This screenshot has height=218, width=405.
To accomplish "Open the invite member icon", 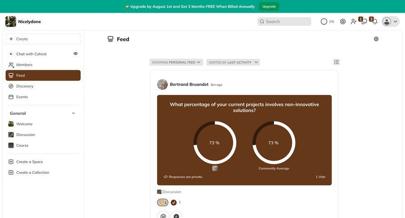I will click(x=353, y=22).
